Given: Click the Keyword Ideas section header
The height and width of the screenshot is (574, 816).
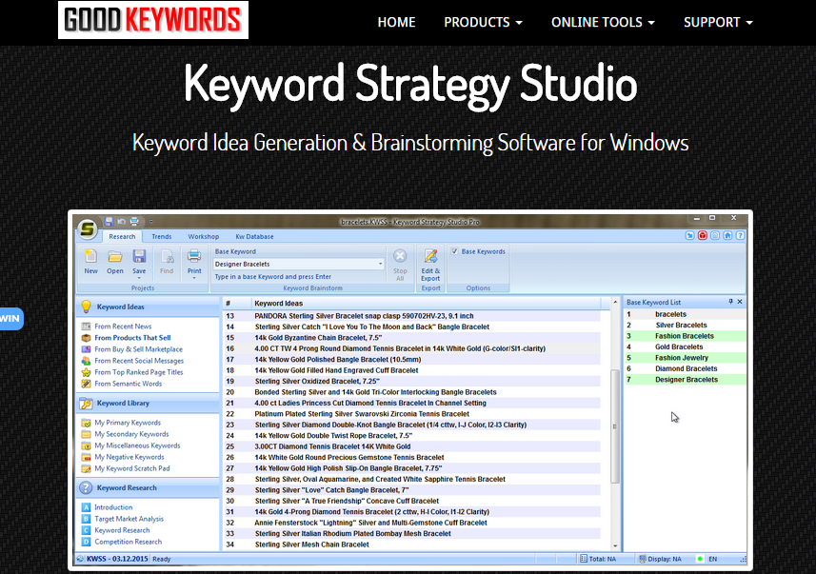Looking at the screenshot, I should (x=149, y=307).
